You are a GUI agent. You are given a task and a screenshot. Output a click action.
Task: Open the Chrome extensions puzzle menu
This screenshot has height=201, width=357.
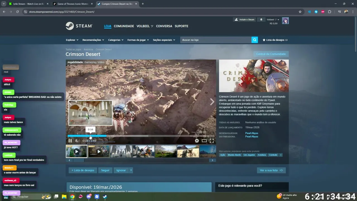[330, 12]
